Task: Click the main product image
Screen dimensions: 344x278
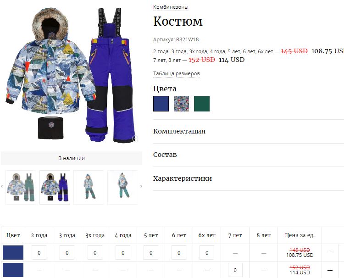Action: 71,75
